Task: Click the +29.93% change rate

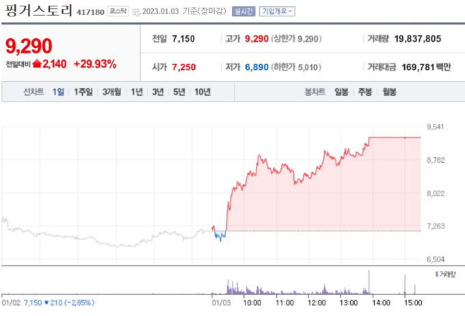Action: point(95,64)
